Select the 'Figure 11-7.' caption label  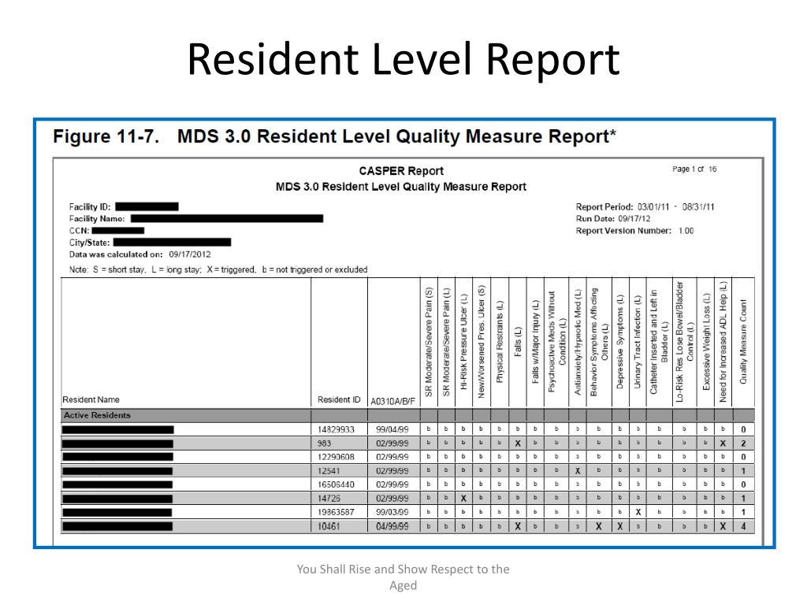tap(106, 136)
